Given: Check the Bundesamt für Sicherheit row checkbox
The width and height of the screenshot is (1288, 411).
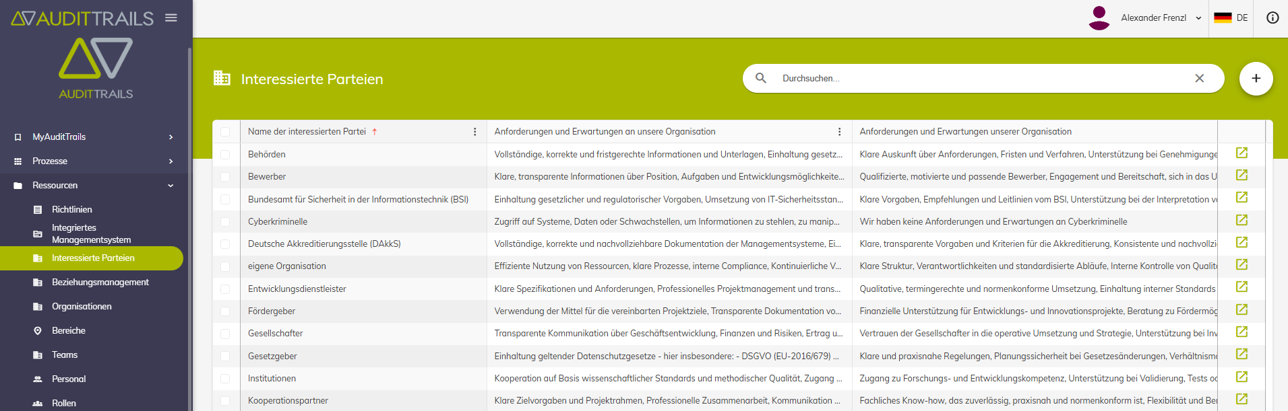Looking at the screenshot, I should pyautogui.click(x=225, y=200).
